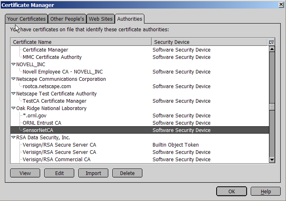This screenshot has width=286, height=201.
Task: Click the vertical scrollbar thumb
Action: [x=272, y=107]
